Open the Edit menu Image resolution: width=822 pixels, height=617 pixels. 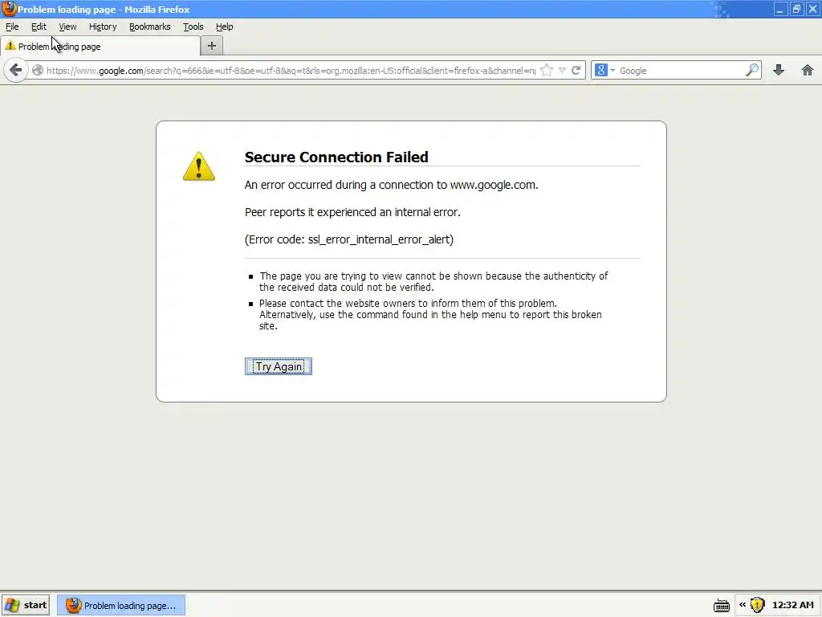pyautogui.click(x=39, y=27)
